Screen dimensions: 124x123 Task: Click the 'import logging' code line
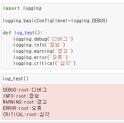(22, 8)
